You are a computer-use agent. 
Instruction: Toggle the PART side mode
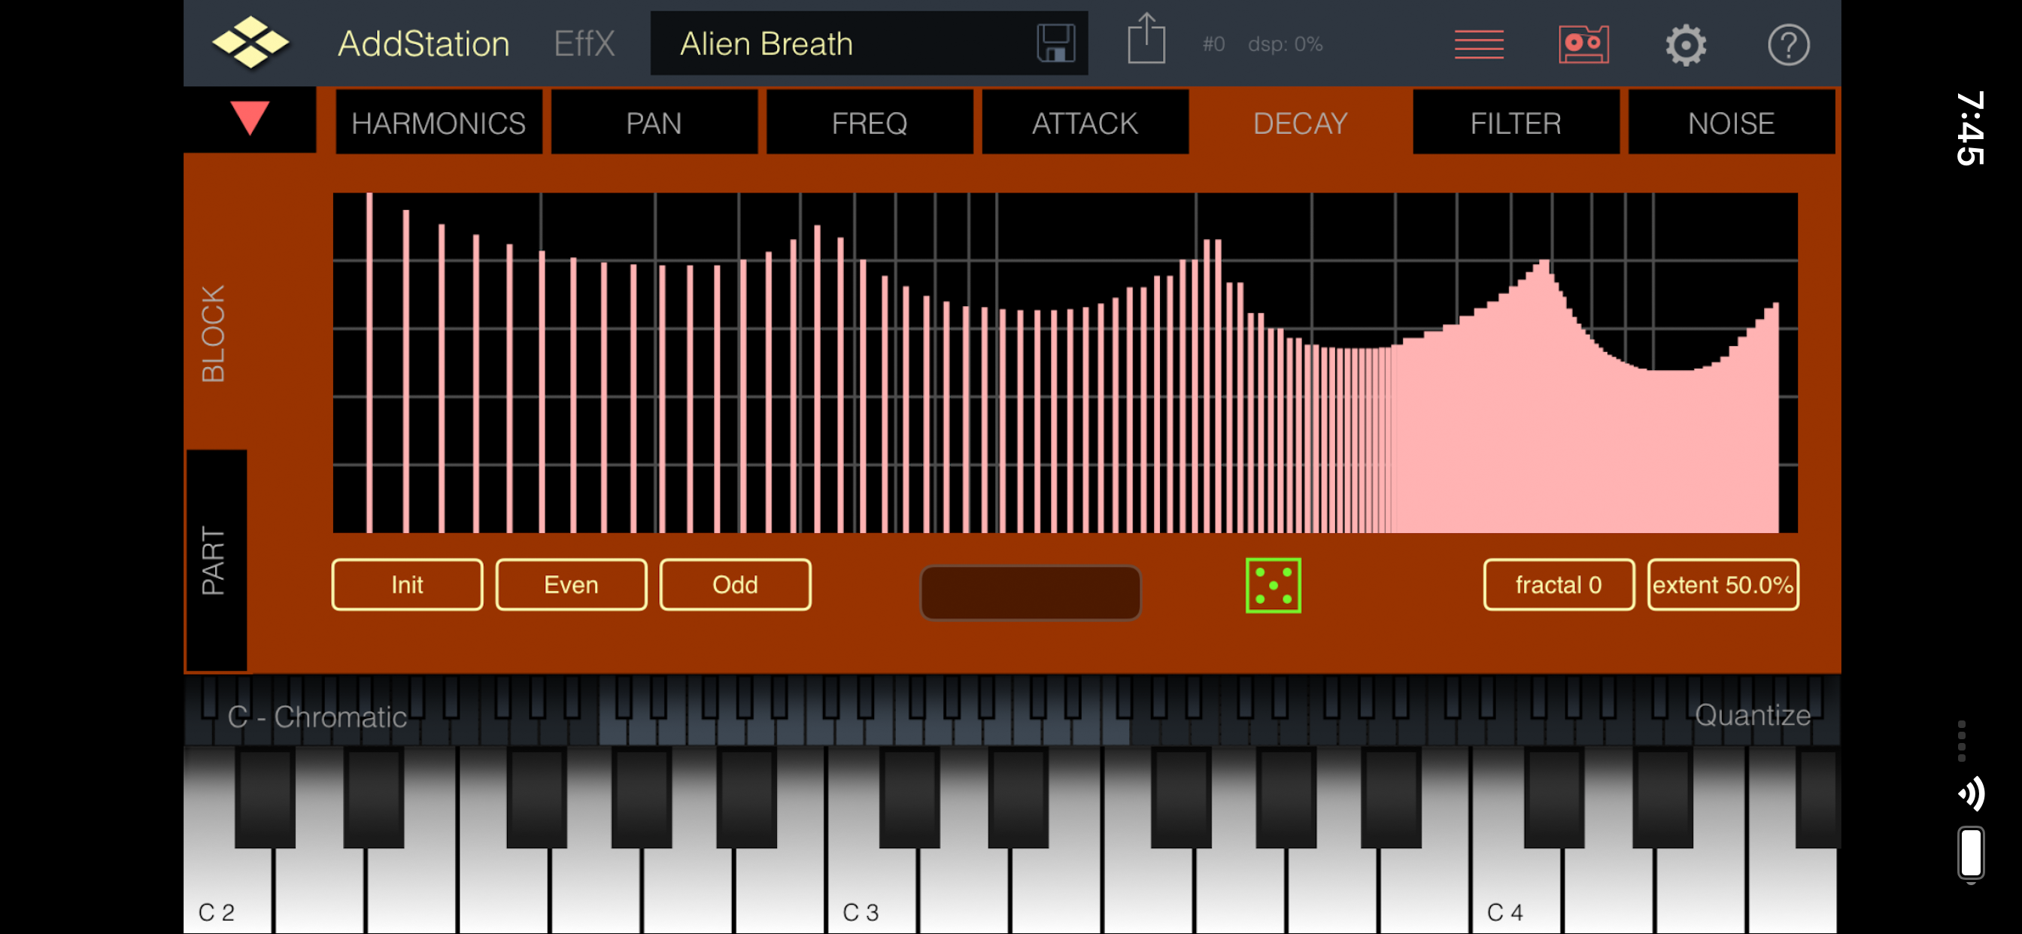(x=215, y=560)
